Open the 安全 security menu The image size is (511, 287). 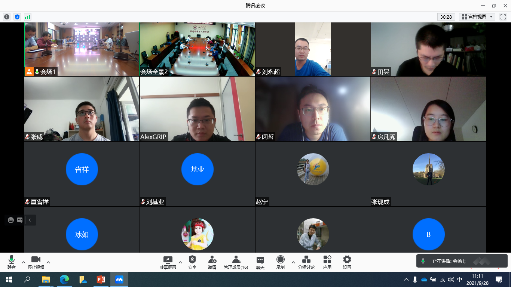click(x=192, y=262)
